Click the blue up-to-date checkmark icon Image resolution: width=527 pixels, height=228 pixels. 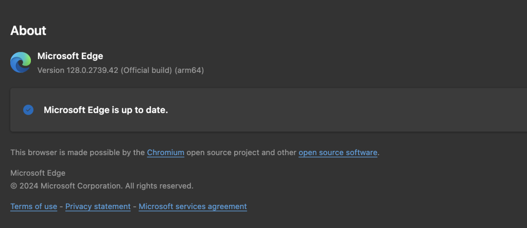click(x=28, y=110)
